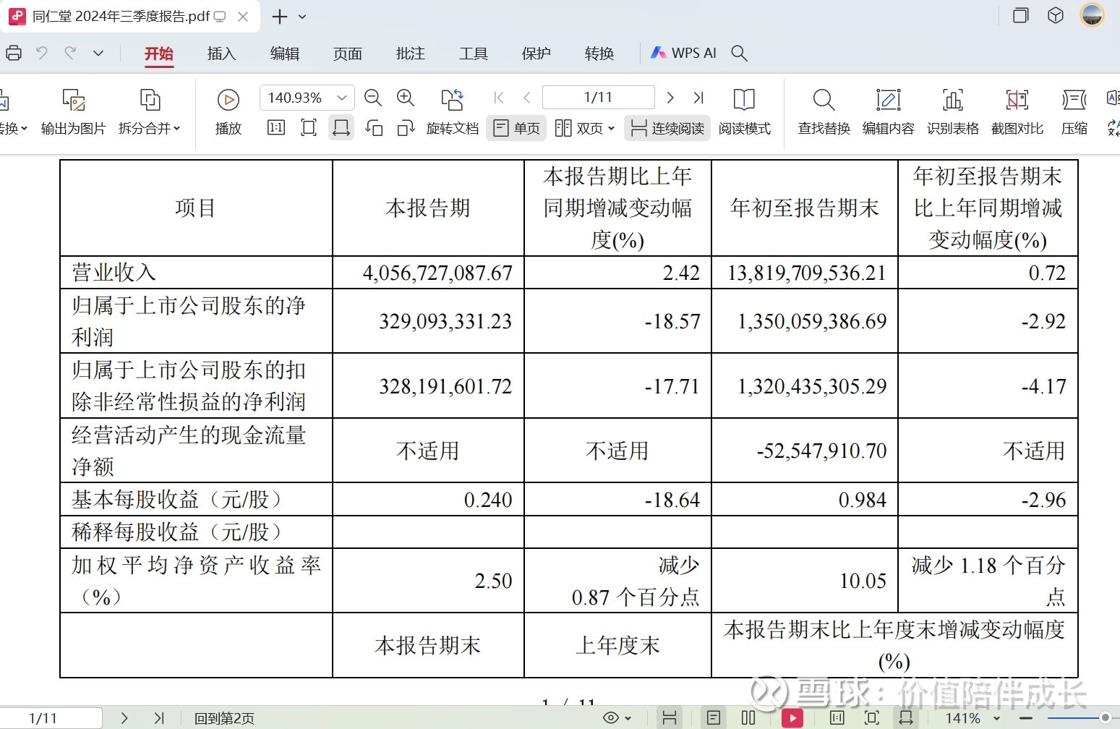Go to previous page arrow in ribbon
The image size is (1120, 729).
tap(527, 98)
